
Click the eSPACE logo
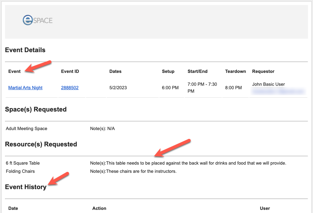click(x=37, y=20)
